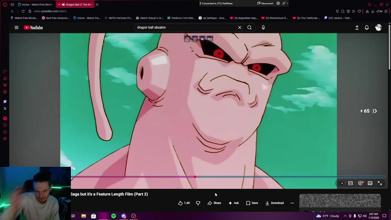
Task: Open the '(27) Jankos - Twit...' bookmark
Action: pyautogui.click(x=338, y=18)
